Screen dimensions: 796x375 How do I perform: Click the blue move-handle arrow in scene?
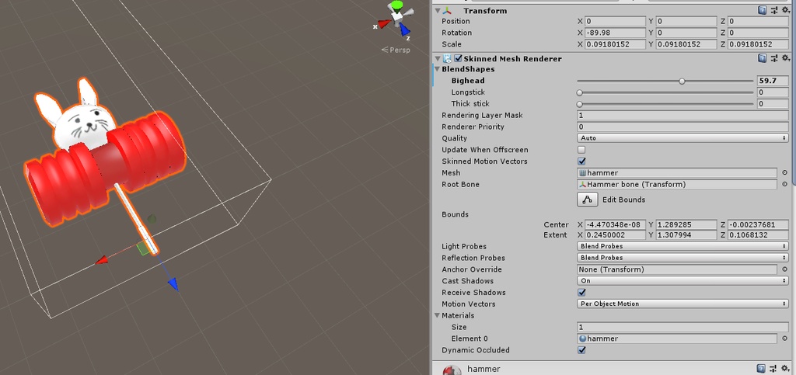(x=173, y=284)
